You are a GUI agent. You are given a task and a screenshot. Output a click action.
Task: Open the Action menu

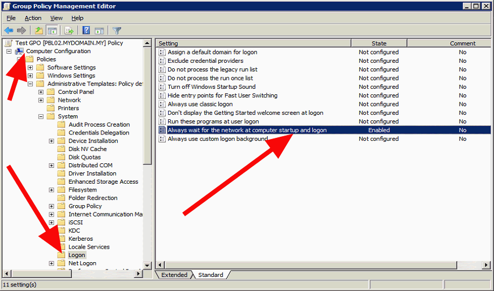click(x=33, y=18)
